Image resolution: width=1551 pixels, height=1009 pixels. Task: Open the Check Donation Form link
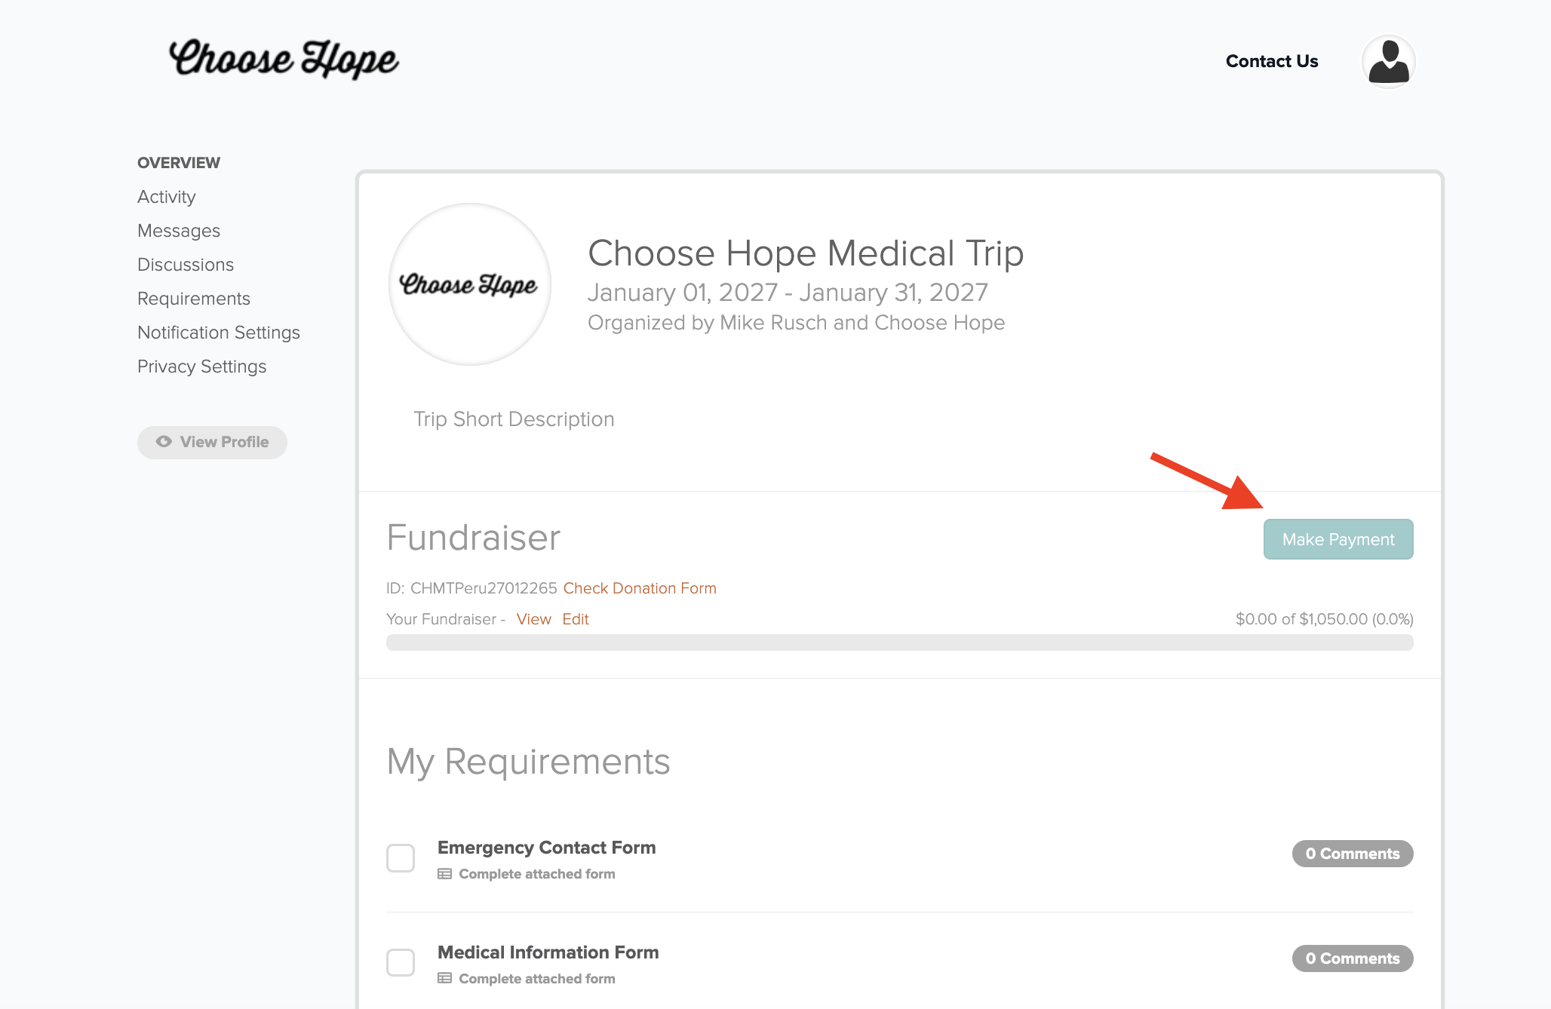point(640,588)
